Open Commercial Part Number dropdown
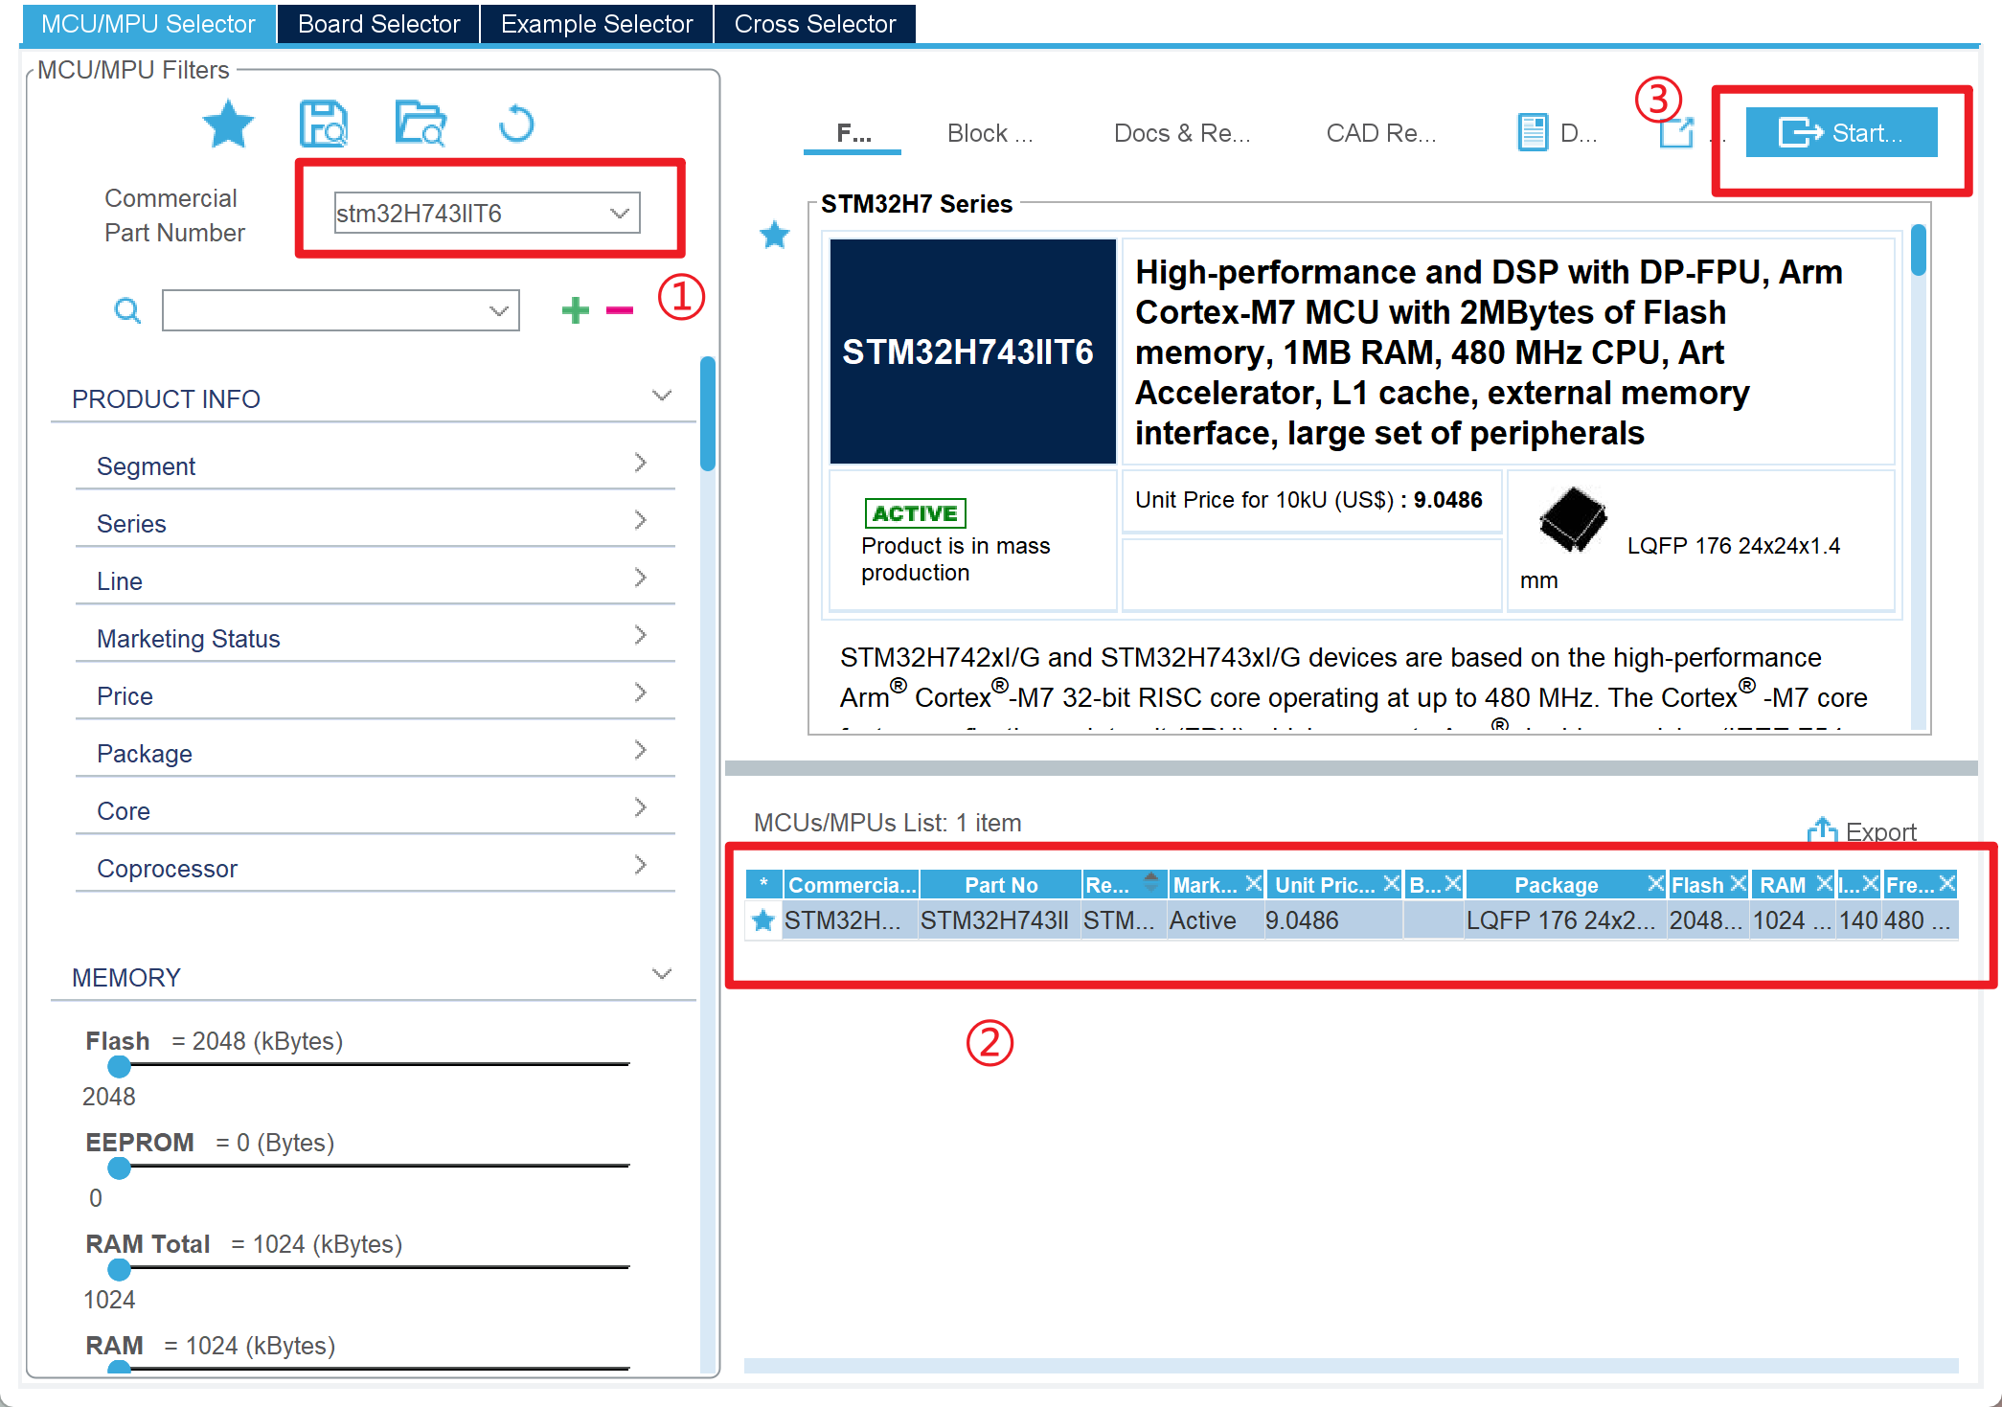The width and height of the screenshot is (2002, 1407). coord(620,213)
